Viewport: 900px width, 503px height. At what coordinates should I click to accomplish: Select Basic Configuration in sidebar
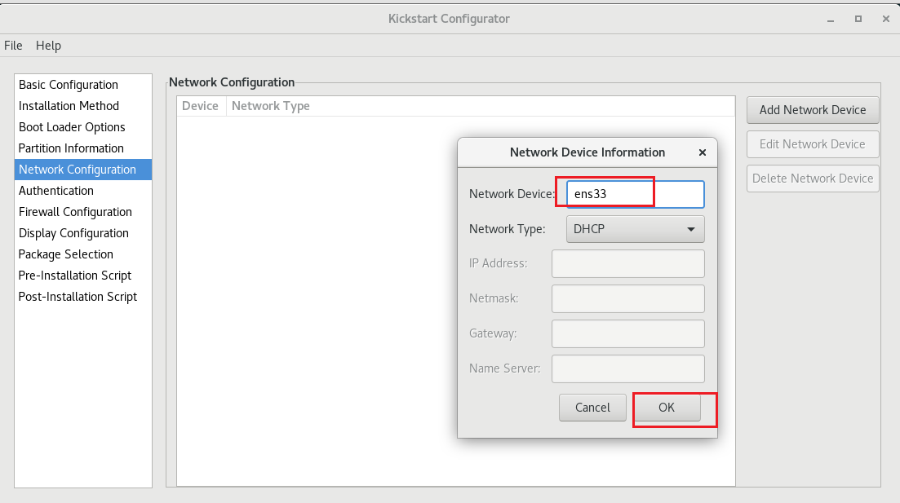pyautogui.click(x=68, y=85)
